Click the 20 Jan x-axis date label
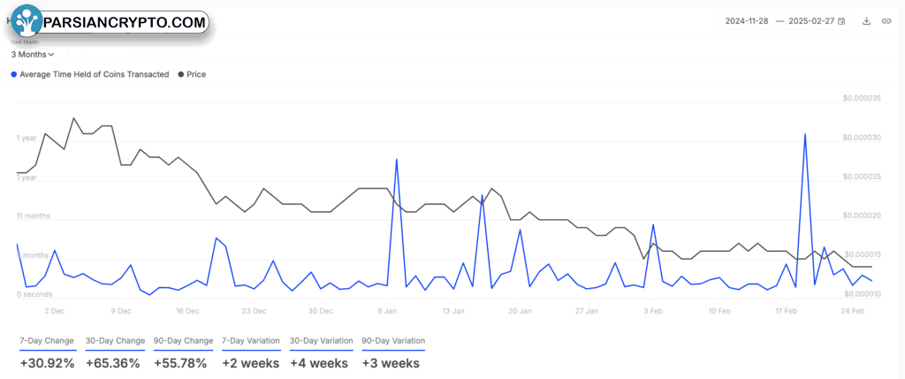The width and height of the screenshot is (905, 379). pyautogui.click(x=520, y=311)
